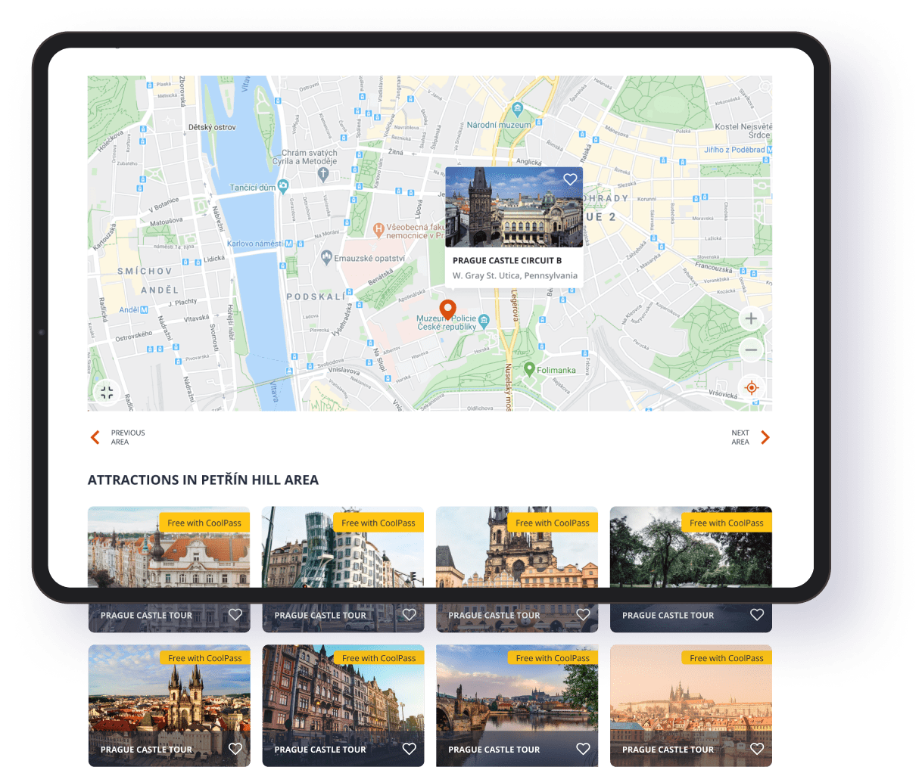Click the Národní muzeum map marker
The width and height of the screenshot is (922, 767).
pos(517,109)
